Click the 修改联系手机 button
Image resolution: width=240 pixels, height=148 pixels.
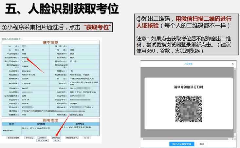pos(72,138)
